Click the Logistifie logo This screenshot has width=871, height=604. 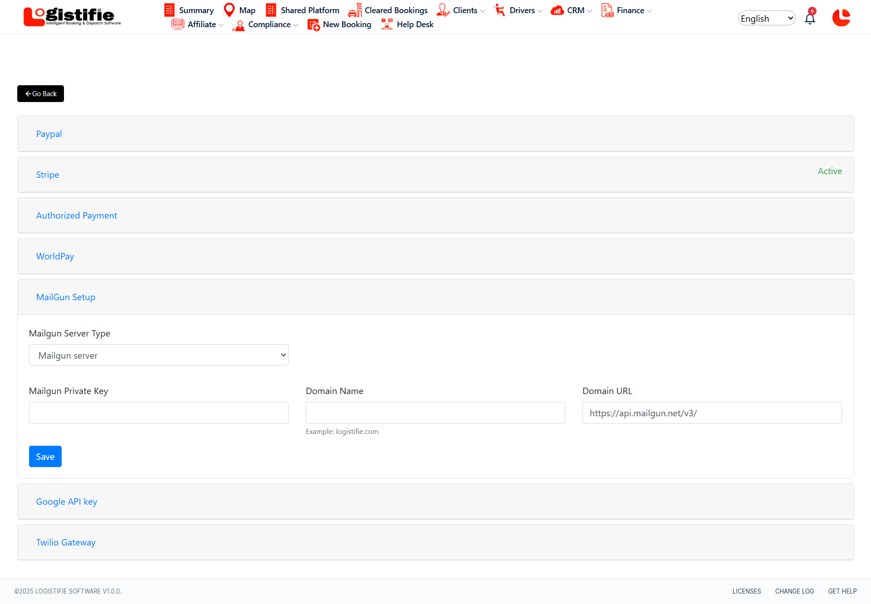click(72, 17)
